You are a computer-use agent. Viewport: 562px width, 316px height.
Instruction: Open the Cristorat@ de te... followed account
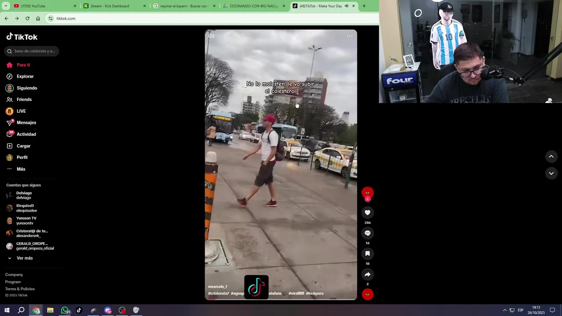click(x=32, y=233)
